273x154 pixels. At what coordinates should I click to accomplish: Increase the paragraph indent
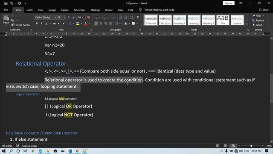click(x=125, y=17)
